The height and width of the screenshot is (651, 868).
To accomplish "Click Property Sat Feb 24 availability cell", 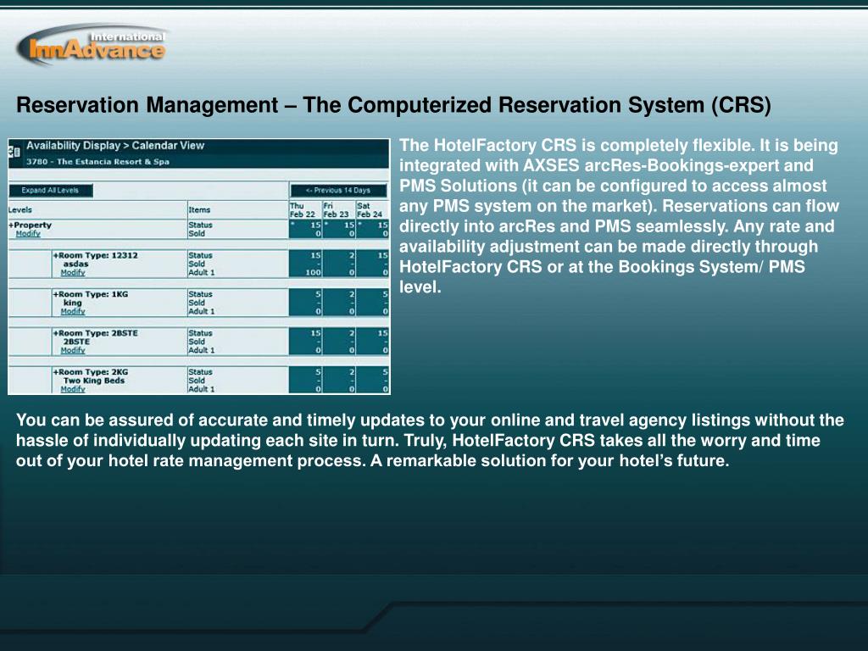I will 373,229.
